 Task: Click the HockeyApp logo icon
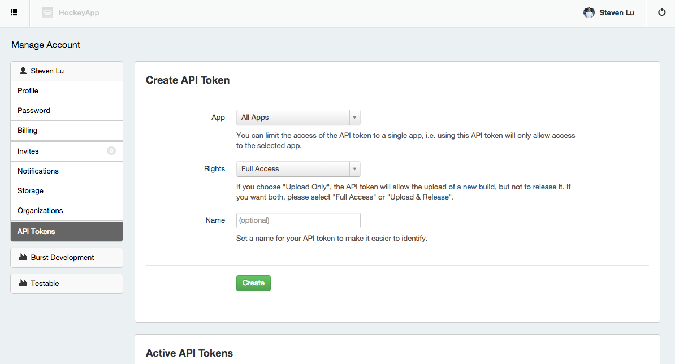(x=47, y=12)
